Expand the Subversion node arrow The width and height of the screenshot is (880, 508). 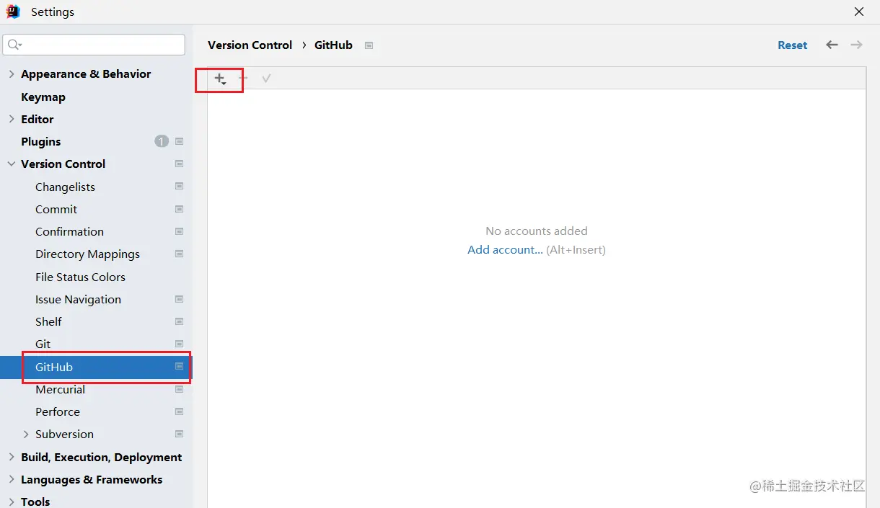coord(26,434)
